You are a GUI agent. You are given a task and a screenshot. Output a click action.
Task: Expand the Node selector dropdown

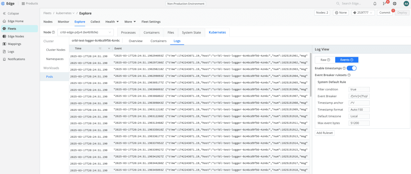tap(85, 32)
